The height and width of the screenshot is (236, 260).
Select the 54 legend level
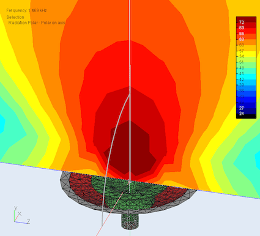tap(242, 56)
